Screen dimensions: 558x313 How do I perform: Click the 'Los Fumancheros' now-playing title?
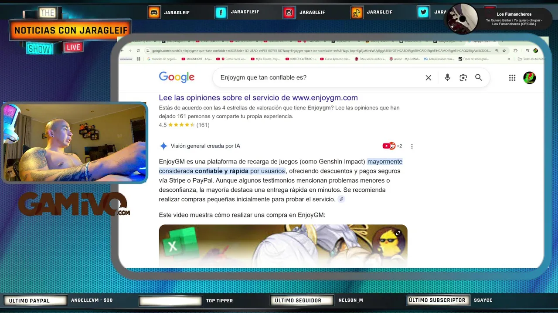(514, 14)
